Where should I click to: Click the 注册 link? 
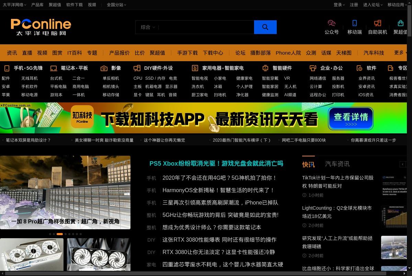[354, 5]
